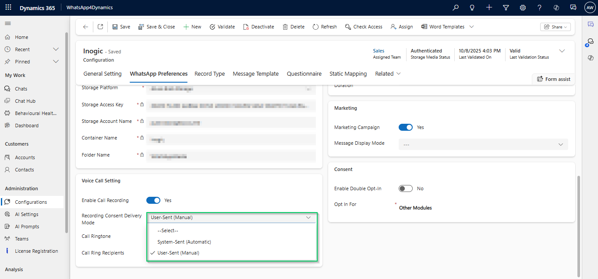This screenshot has width=598, height=279.
Task: Click the Folder Name input field
Action: coord(231,156)
